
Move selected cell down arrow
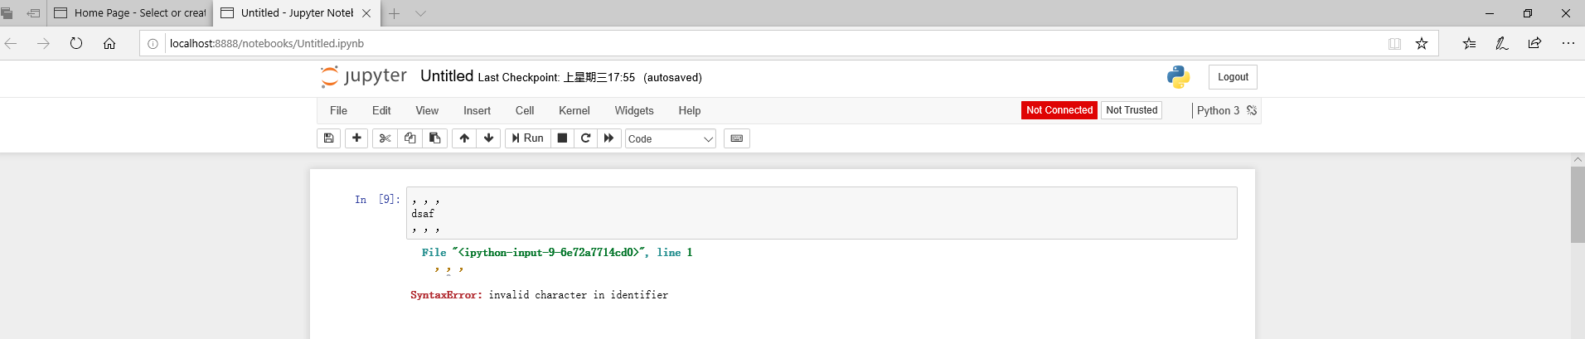[488, 138]
